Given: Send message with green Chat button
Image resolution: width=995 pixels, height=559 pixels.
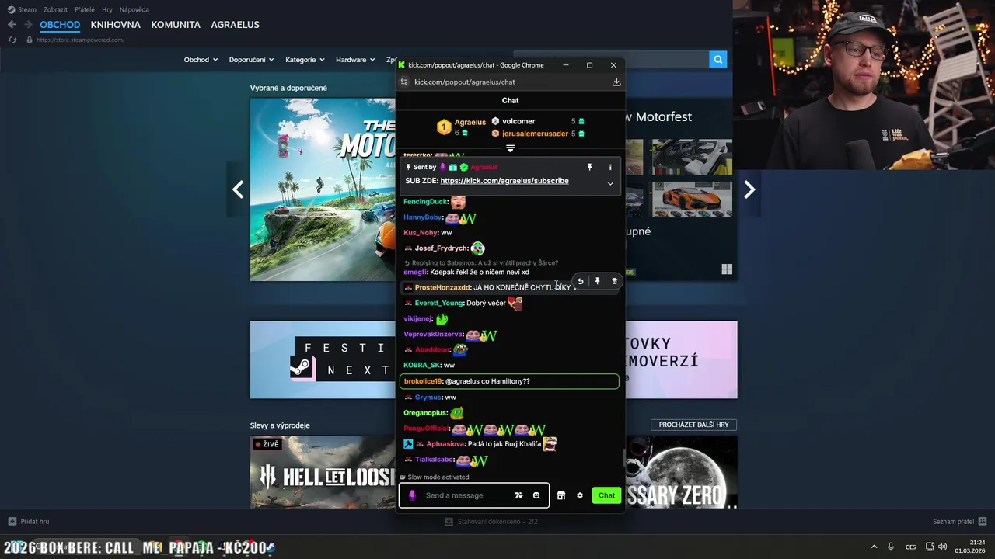Looking at the screenshot, I should 606,495.
